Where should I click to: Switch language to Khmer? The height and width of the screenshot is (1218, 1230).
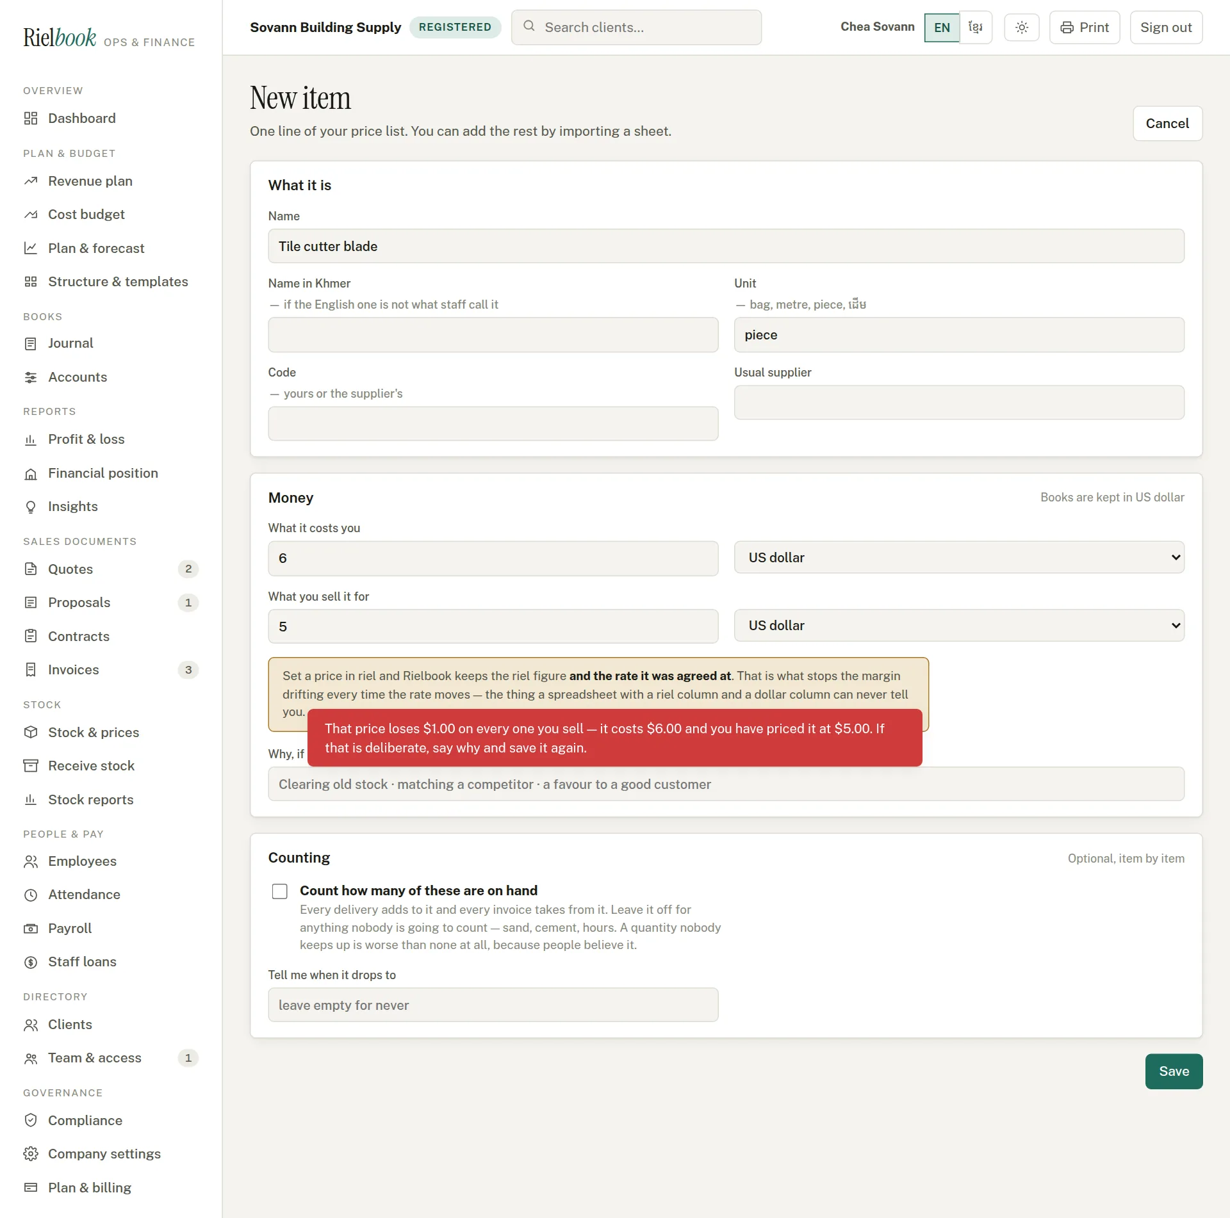point(976,28)
